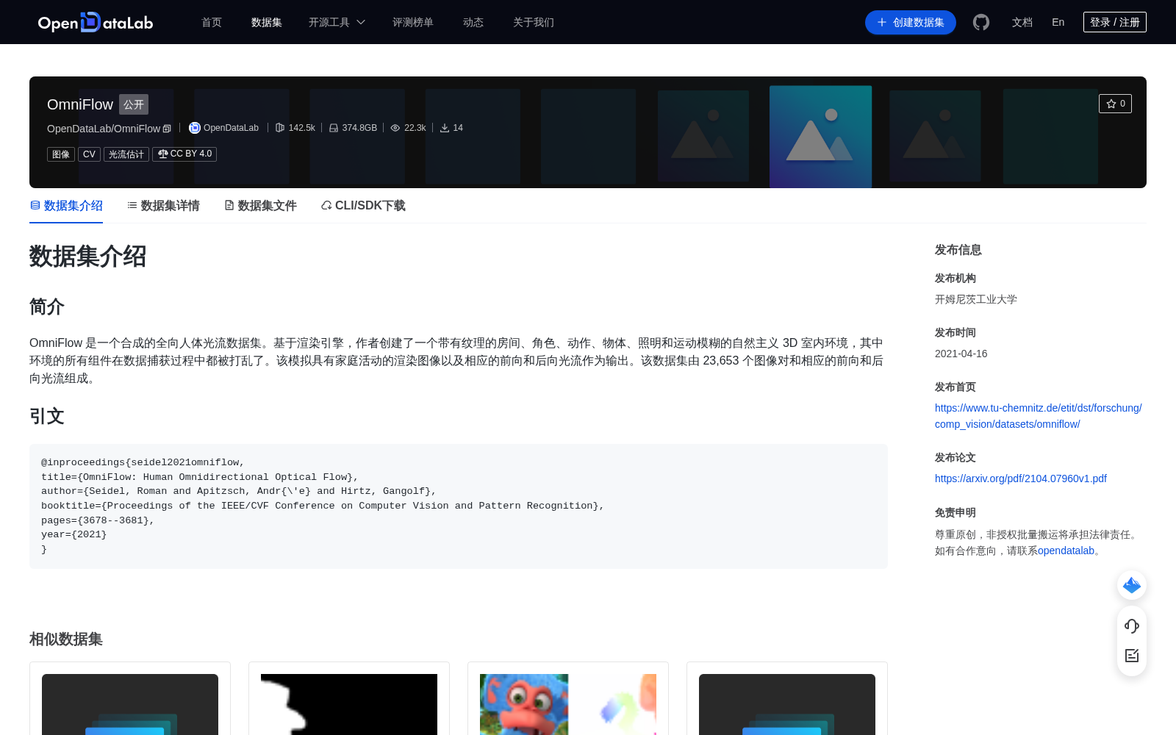
Task: Click the 图像 tag
Action: [x=61, y=154]
